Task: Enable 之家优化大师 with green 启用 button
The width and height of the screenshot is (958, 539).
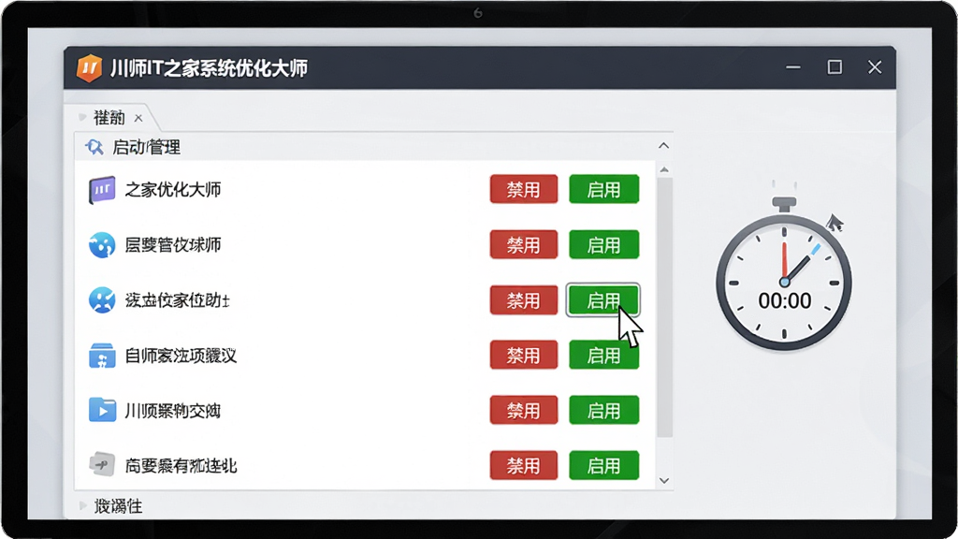Action: coord(603,189)
